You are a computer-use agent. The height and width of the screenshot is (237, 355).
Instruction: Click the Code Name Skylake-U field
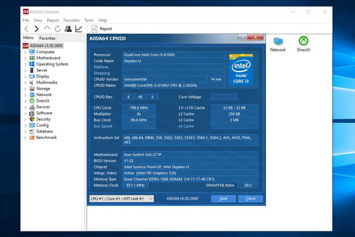173,61
